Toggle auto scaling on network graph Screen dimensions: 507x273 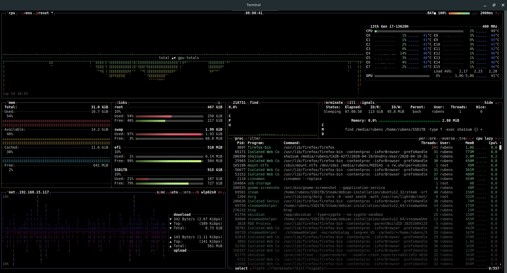173,192
